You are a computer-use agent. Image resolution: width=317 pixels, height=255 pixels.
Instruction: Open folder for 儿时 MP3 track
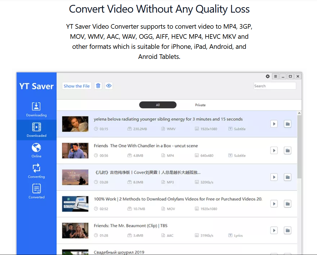287,177
